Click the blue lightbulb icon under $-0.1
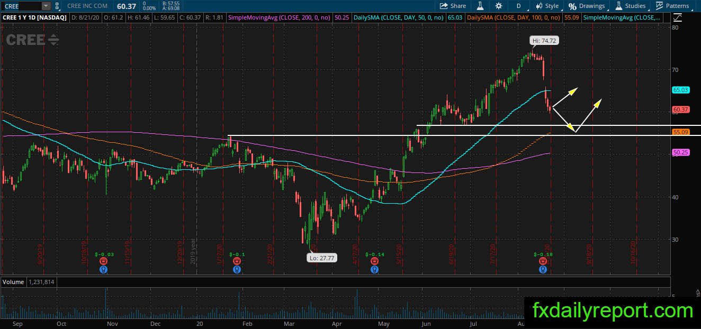The image size is (701, 329). tap(237, 269)
